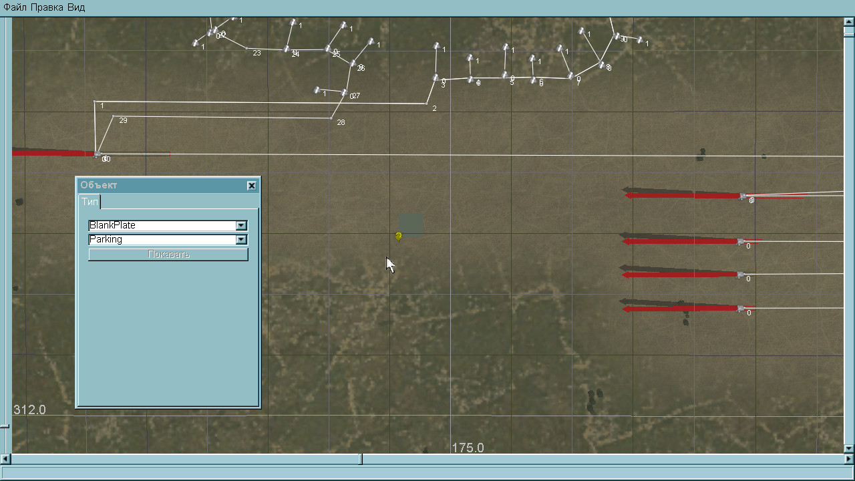Viewport: 855px width, 481px height.
Task: Close the Объект dialog
Action: [x=251, y=186]
